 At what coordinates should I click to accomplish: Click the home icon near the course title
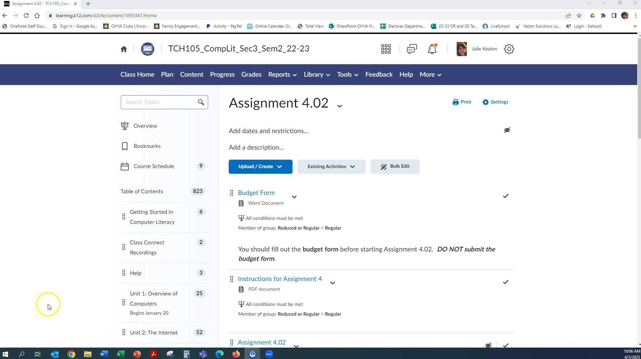pos(123,49)
